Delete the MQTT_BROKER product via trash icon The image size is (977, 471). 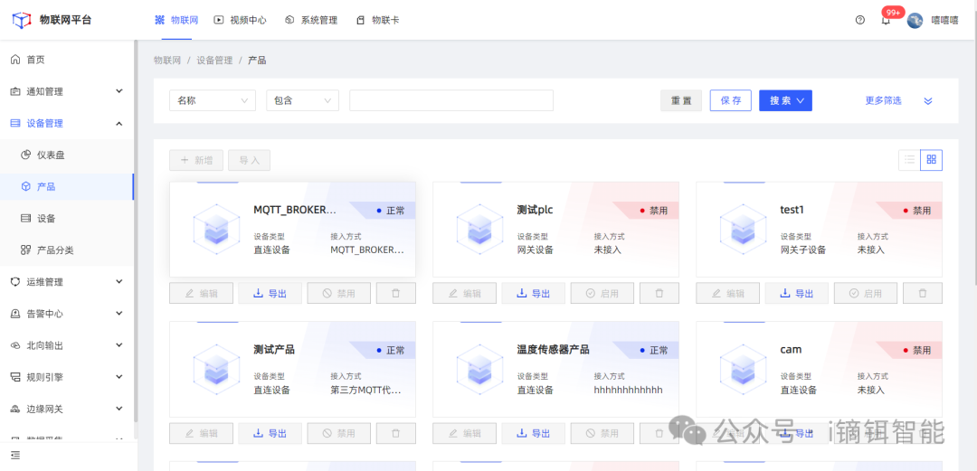[x=395, y=293]
